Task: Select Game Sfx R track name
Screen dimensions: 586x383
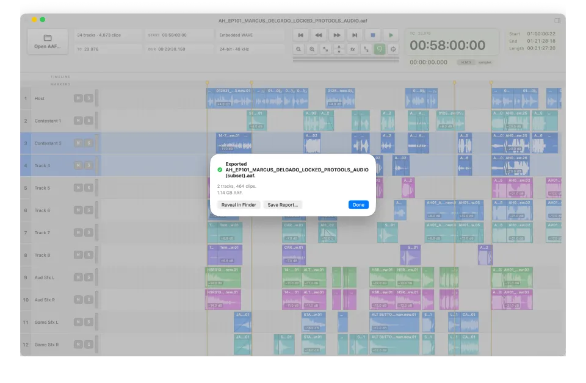Action: pyautogui.click(x=46, y=345)
